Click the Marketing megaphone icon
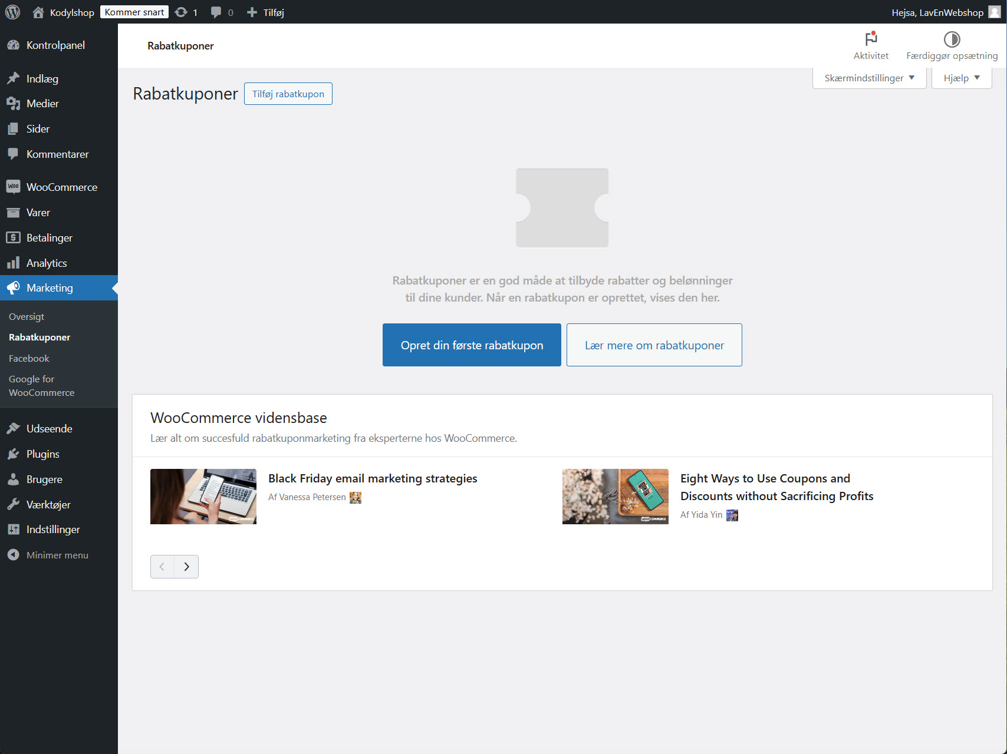The image size is (1007, 754). (14, 288)
